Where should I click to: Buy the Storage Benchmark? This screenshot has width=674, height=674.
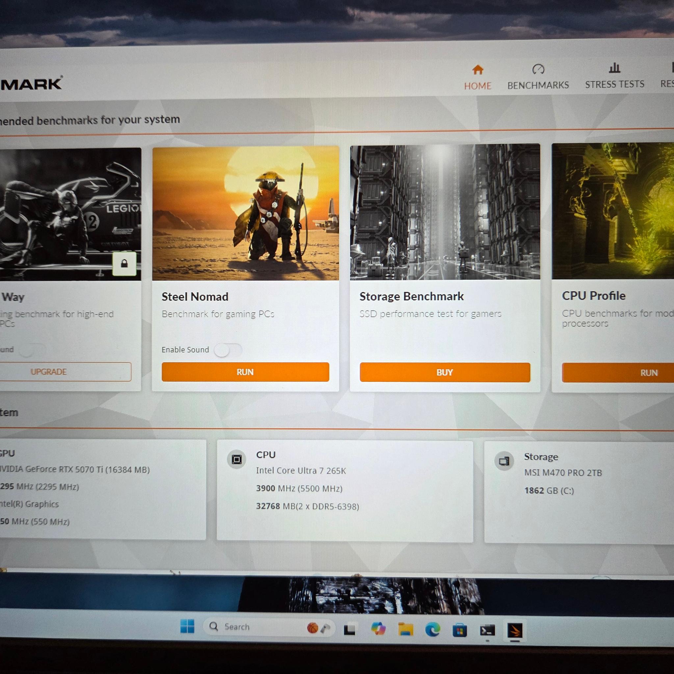tap(445, 372)
